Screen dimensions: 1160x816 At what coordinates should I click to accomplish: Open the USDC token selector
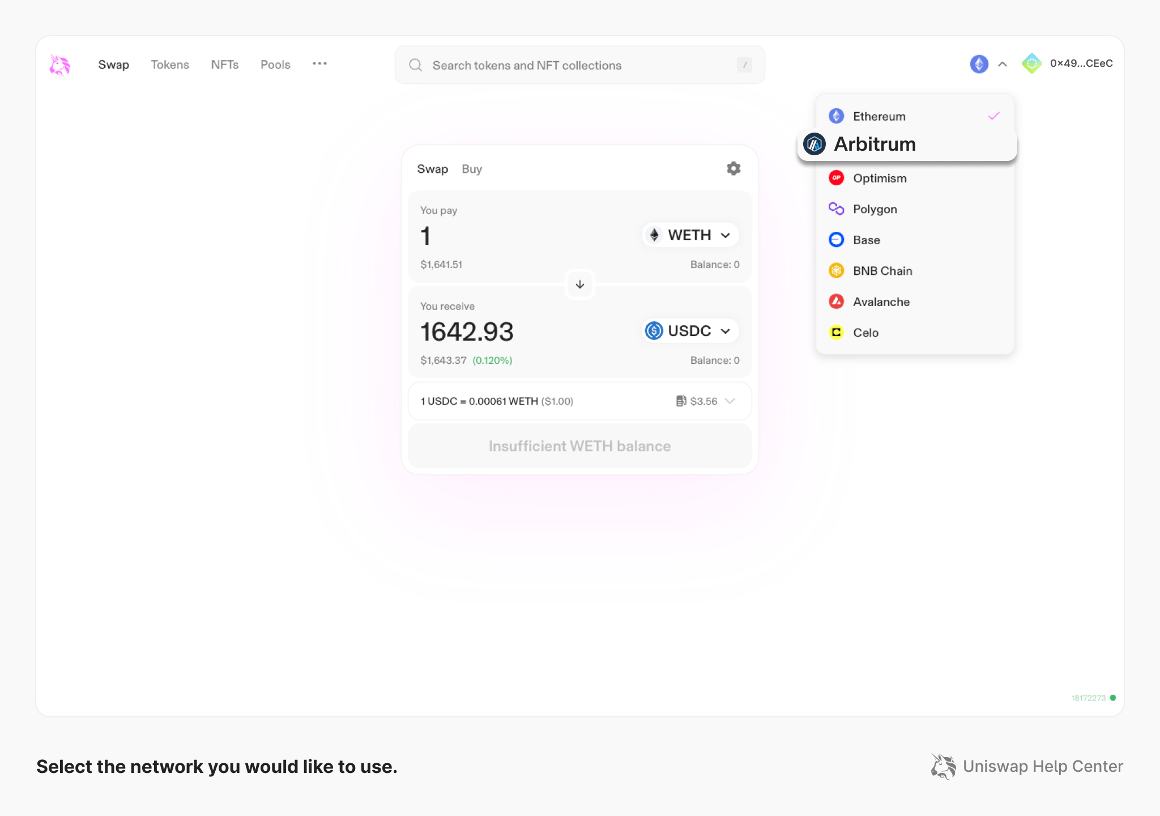click(x=689, y=330)
